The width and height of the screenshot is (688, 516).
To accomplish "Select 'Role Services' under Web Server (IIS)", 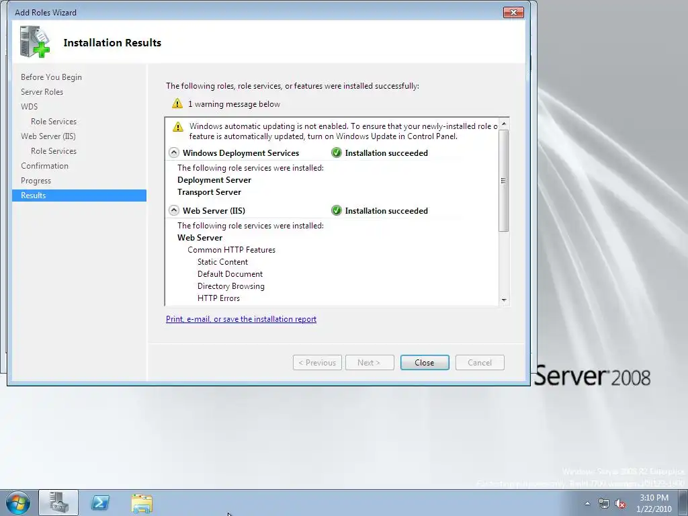I will click(54, 151).
